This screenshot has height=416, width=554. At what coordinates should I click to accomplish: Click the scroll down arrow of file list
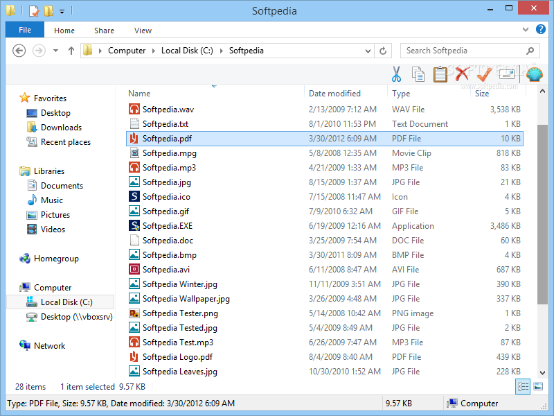[542, 372]
